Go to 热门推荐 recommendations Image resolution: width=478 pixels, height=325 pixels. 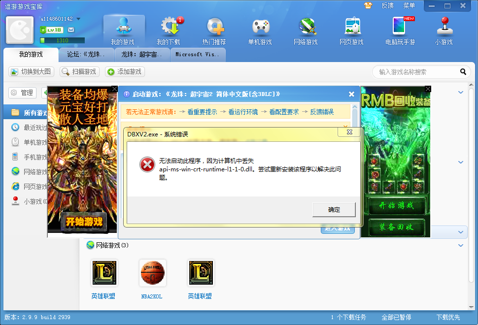coord(214,31)
